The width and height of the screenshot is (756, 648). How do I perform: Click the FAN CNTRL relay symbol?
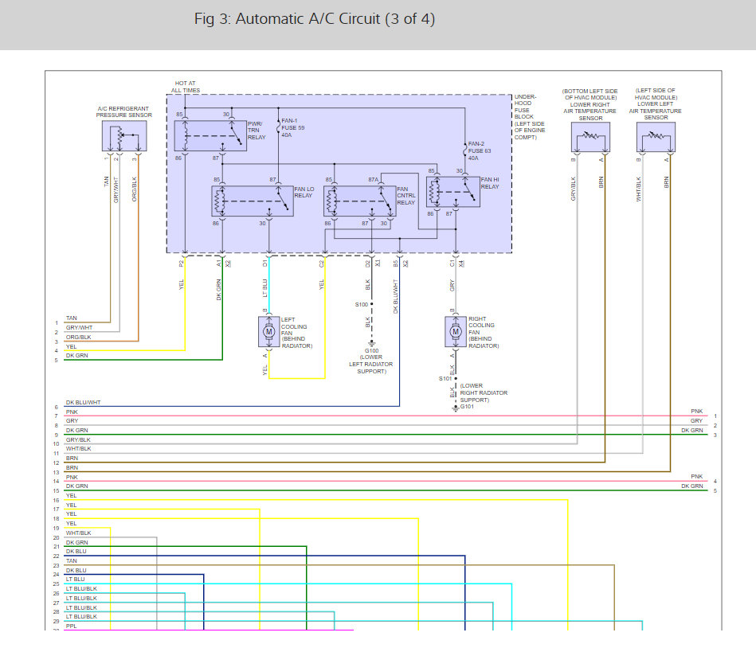[x=358, y=201]
